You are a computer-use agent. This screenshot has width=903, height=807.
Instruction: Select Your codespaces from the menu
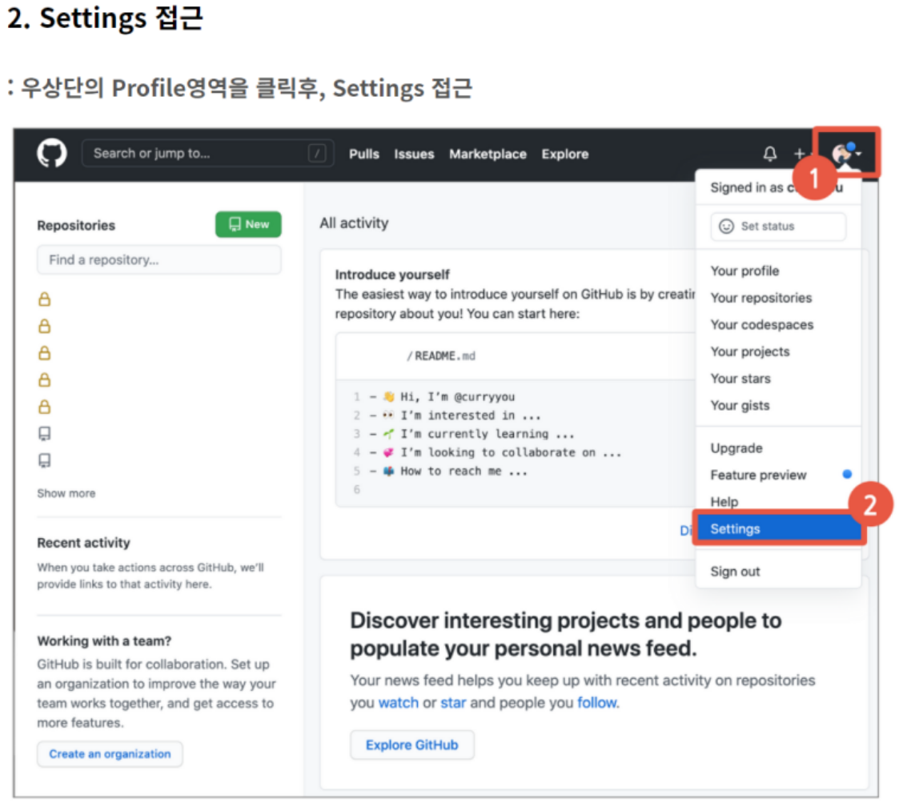click(762, 325)
